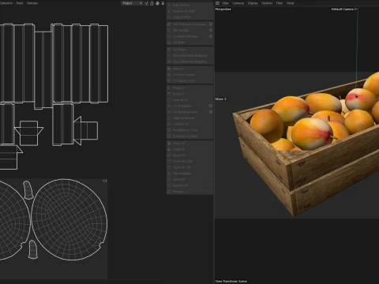The width and height of the screenshot is (379, 284).
Task: Open UV Unwrap options gear
Action: [x=211, y=30]
